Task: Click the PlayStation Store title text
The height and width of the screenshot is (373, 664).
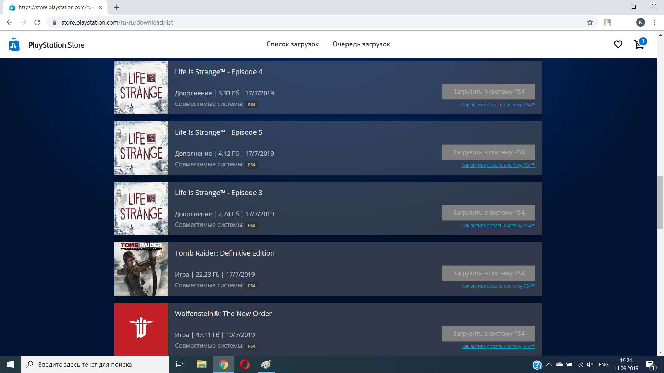Action: coord(56,45)
